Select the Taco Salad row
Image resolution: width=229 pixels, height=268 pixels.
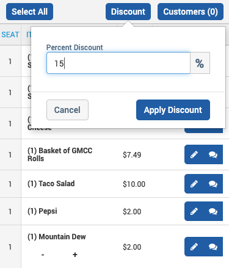[x=114, y=184]
